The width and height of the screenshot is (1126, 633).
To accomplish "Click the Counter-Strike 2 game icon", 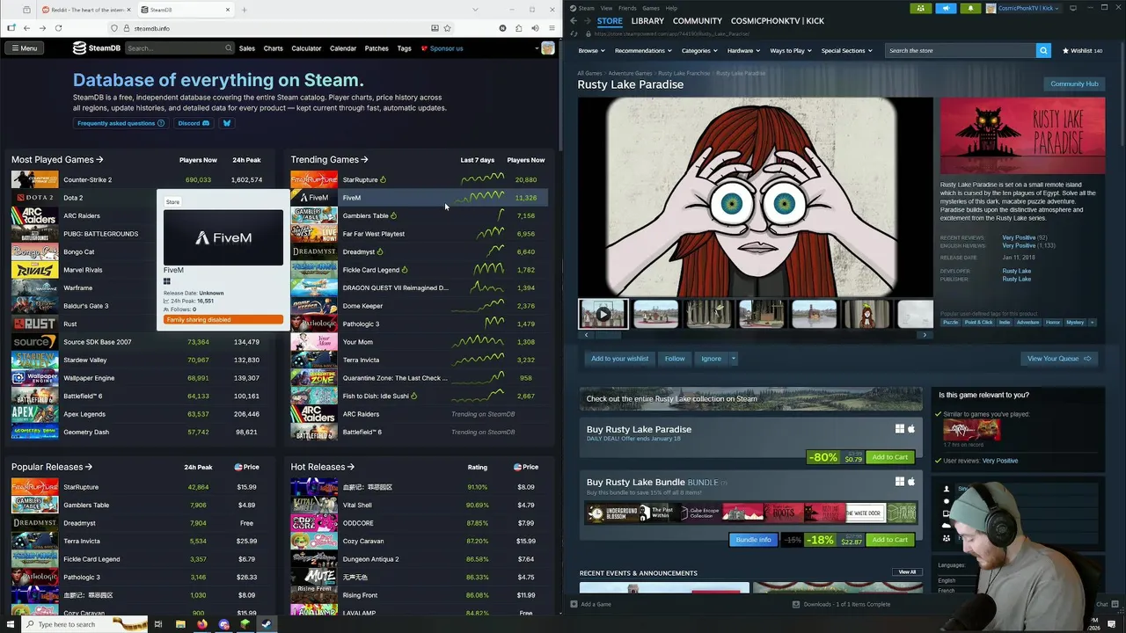I will coord(34,179).
